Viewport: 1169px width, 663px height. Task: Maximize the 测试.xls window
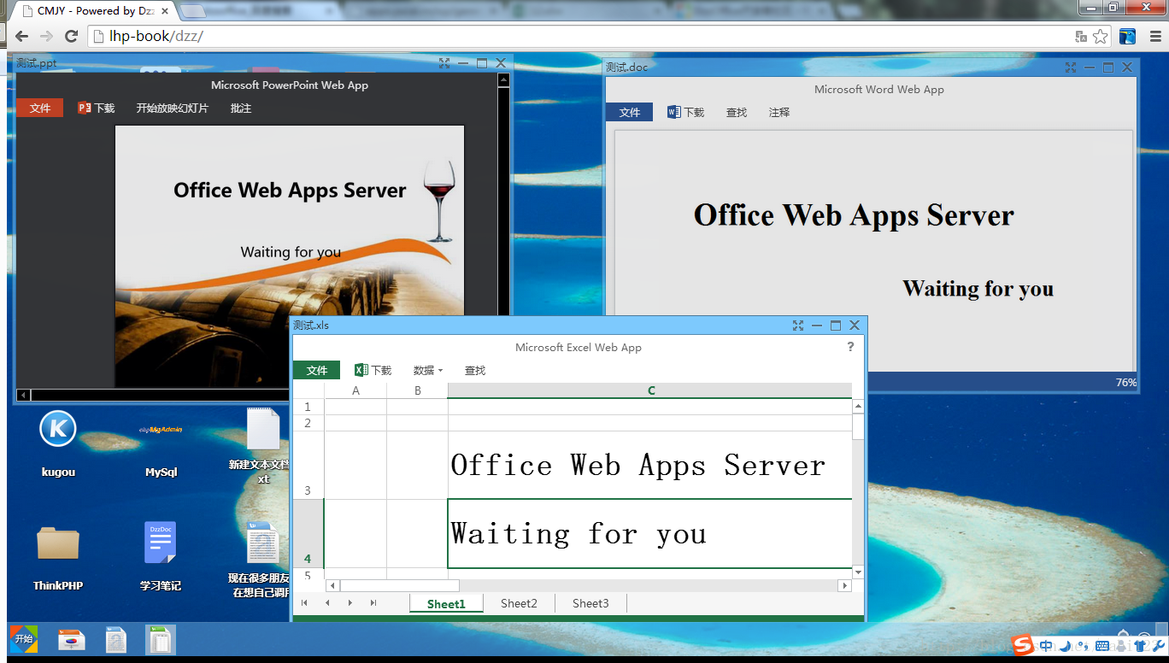(836, 326)
